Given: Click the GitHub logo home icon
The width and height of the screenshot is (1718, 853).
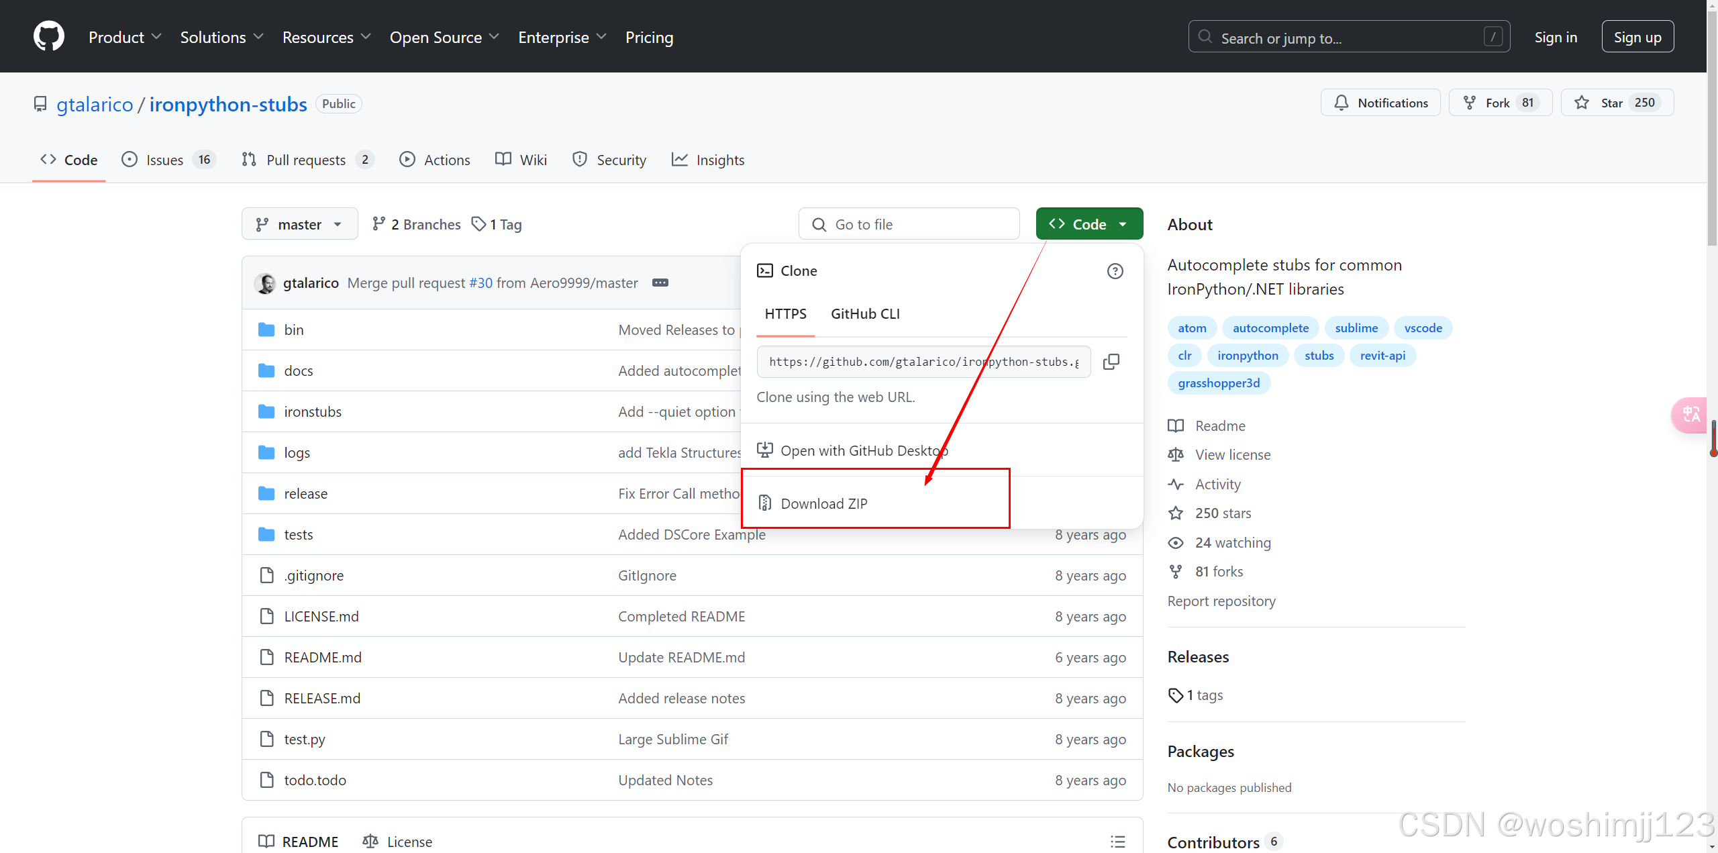Looking at the screenshot, I should pyautogui.click(x=49, y=36).
